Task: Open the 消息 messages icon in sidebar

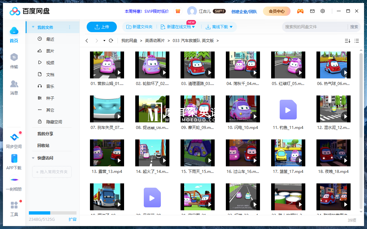Action: coord(14,84)
